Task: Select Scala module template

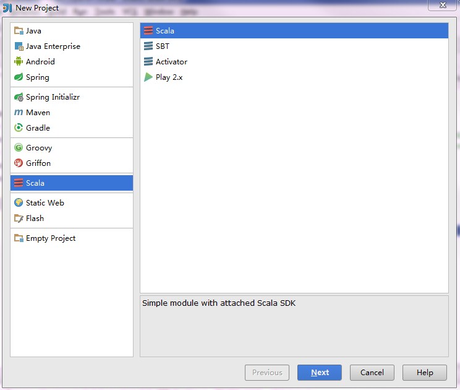Action: [x=294, y=30]
